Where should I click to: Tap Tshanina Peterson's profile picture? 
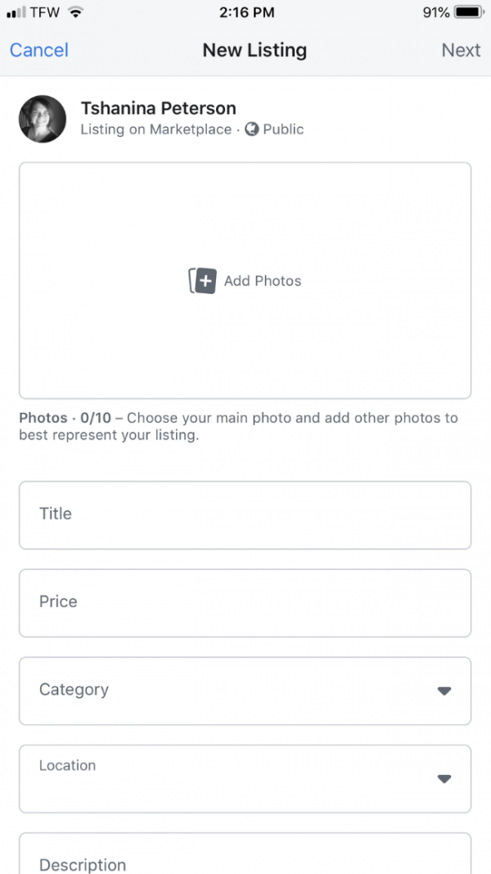(43, 119)
